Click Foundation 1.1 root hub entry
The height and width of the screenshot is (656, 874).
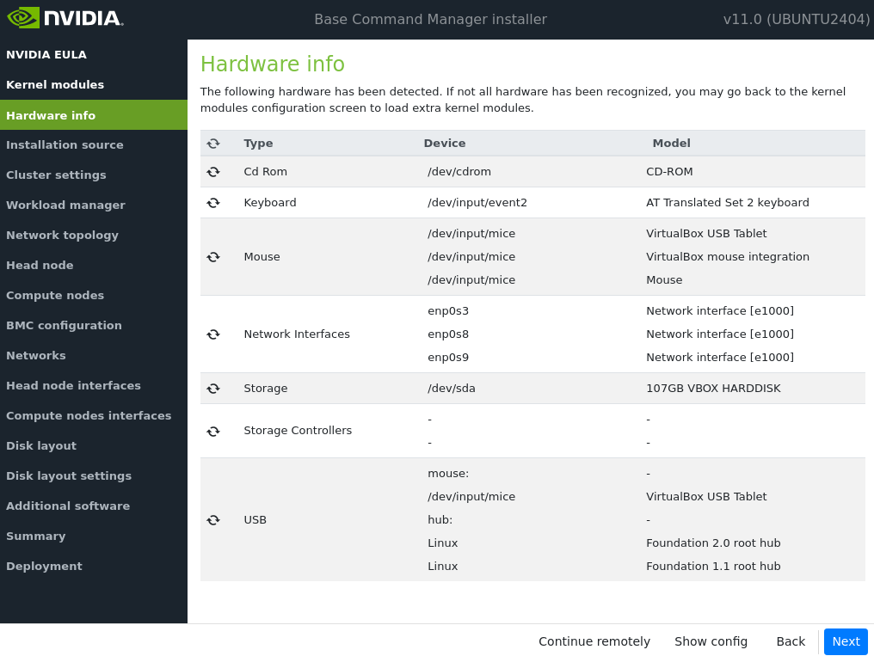click(x=713, y=567)
